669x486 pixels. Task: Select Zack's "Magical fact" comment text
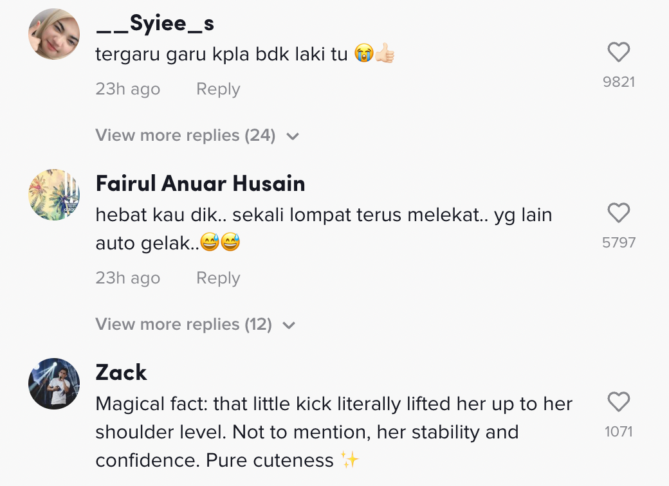(333, 432)
